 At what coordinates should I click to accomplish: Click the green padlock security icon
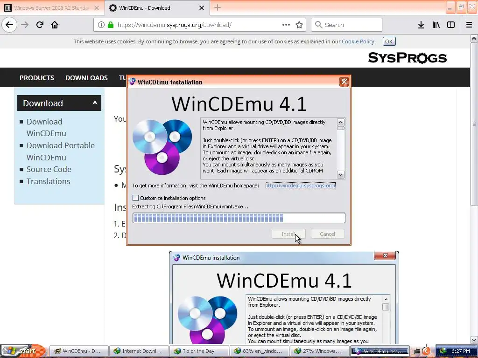pyautogui.click(x=111, y=25)
